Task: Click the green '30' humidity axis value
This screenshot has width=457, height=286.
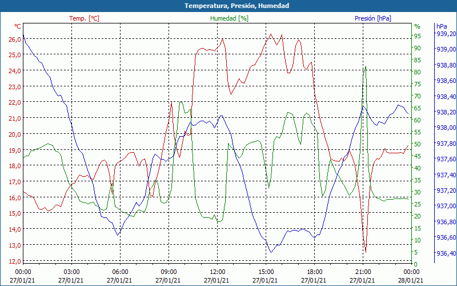Action: [418, 192]
